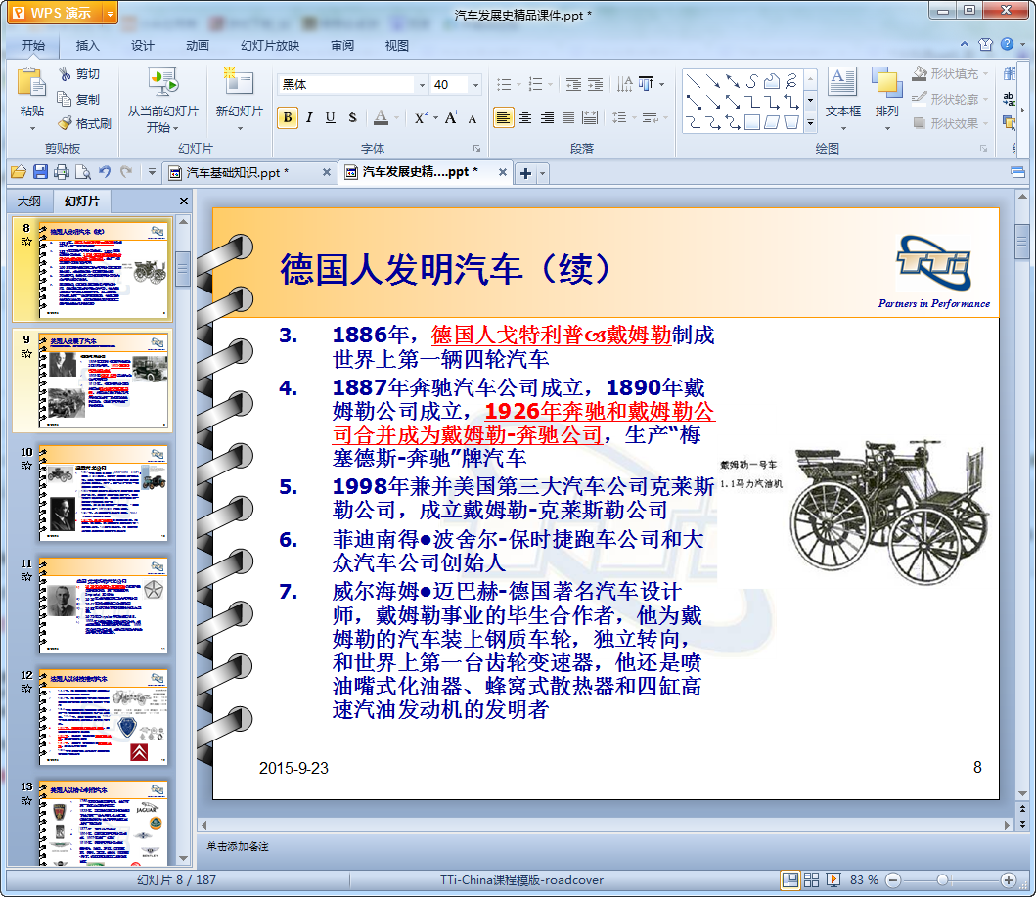Screen dimensions: 1036x897
Task: Switch to the 动画 (Animation) ribbon tab
Action: coord(197,46)
